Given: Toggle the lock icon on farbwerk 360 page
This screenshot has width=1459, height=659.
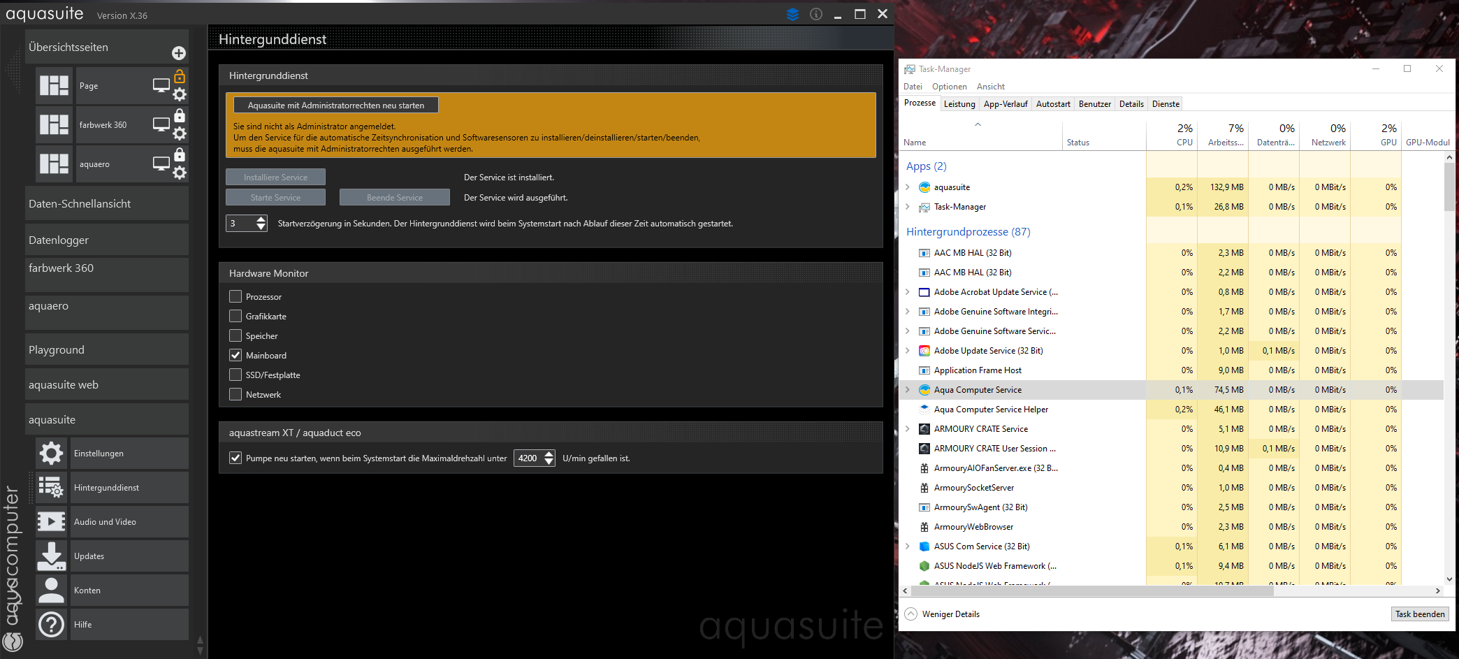Looking at the screenshot, I should 180,115.
